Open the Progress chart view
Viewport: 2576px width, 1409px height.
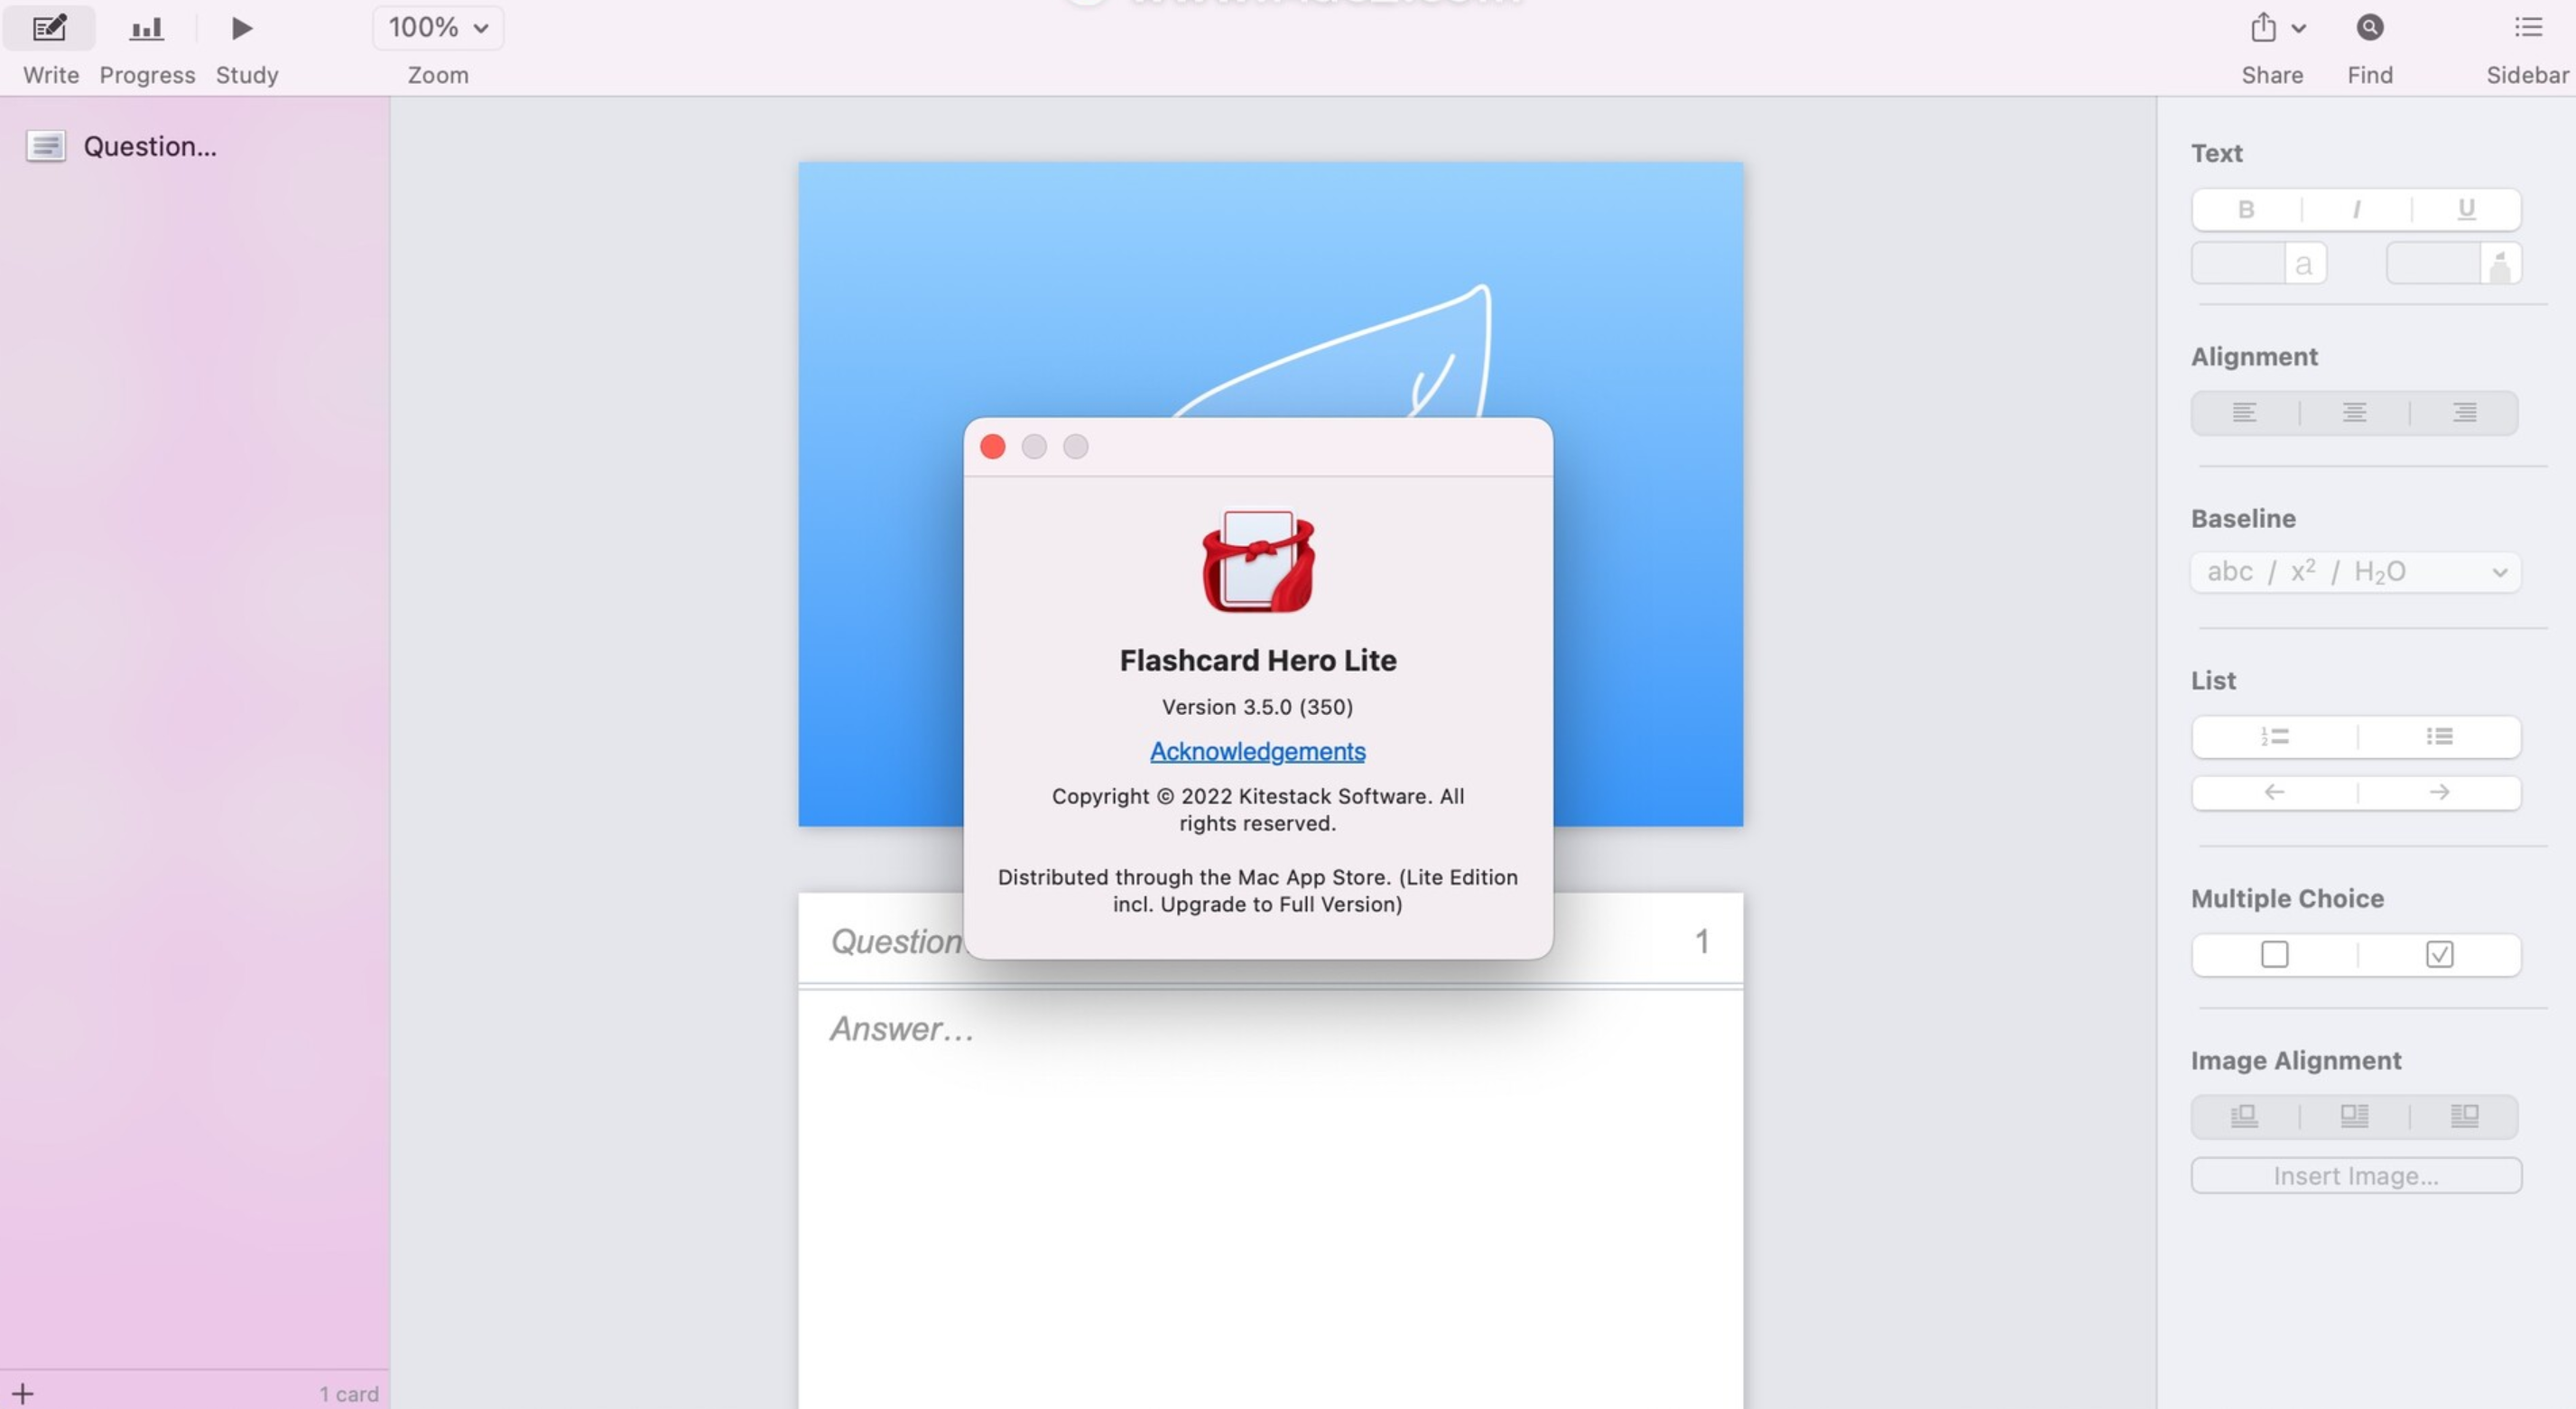146,28
